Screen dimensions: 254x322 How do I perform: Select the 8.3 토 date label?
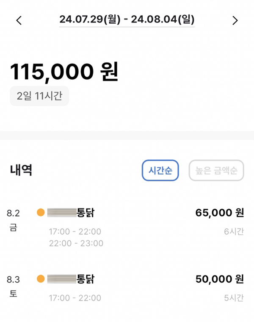tap(14, 286)
